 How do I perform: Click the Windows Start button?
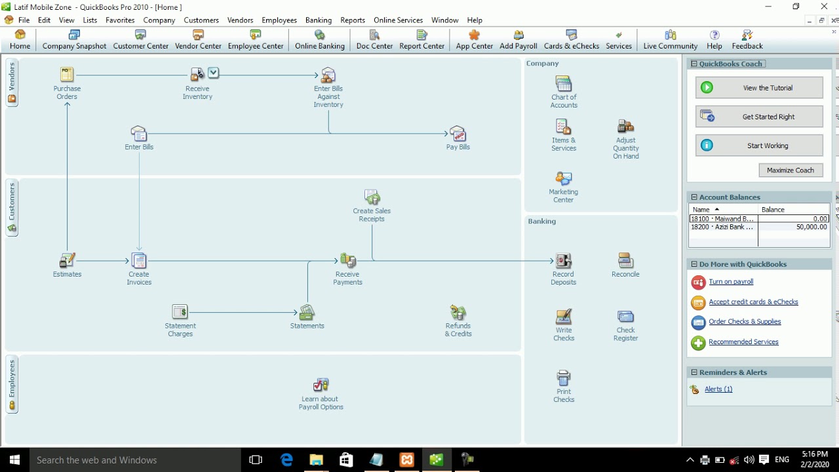(14, 460)
